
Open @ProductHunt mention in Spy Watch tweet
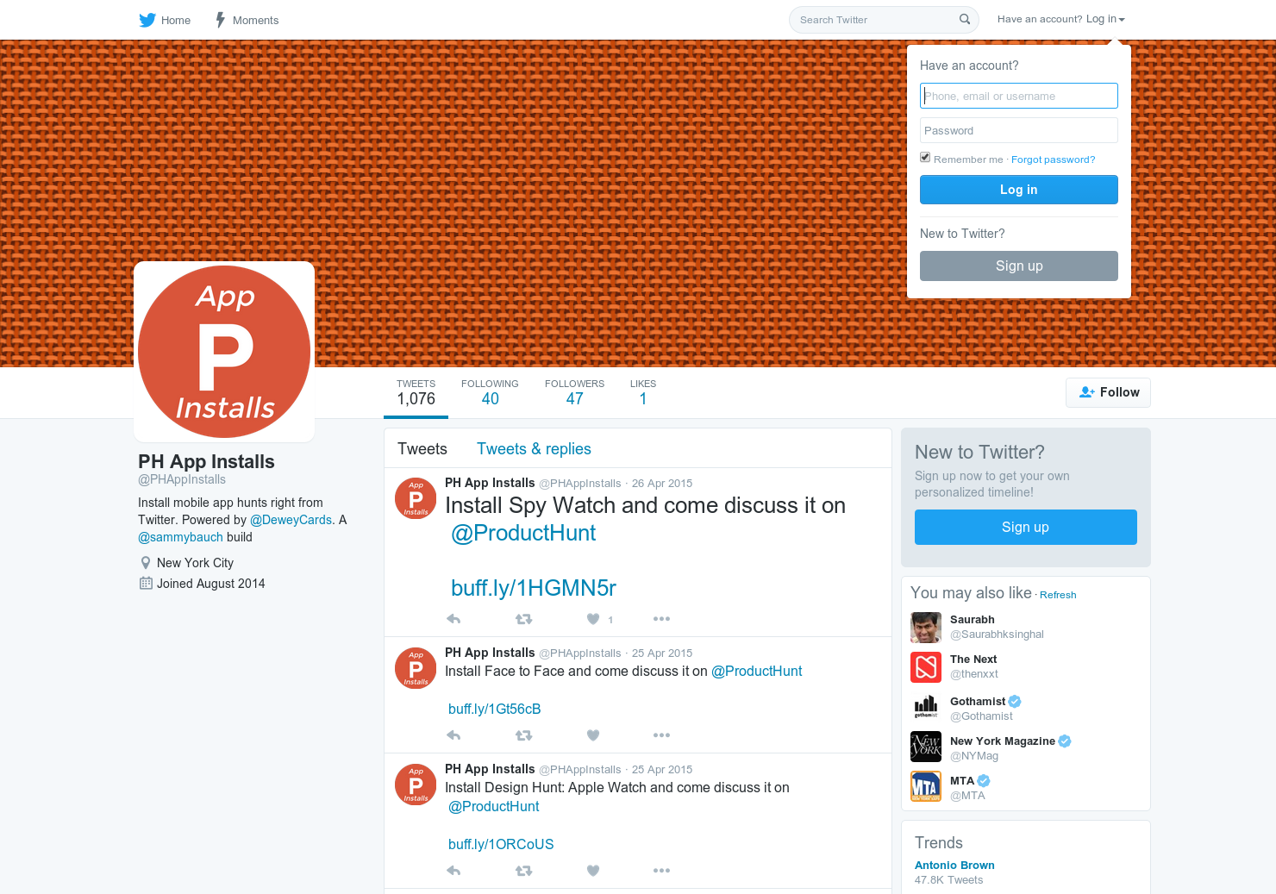523,533
